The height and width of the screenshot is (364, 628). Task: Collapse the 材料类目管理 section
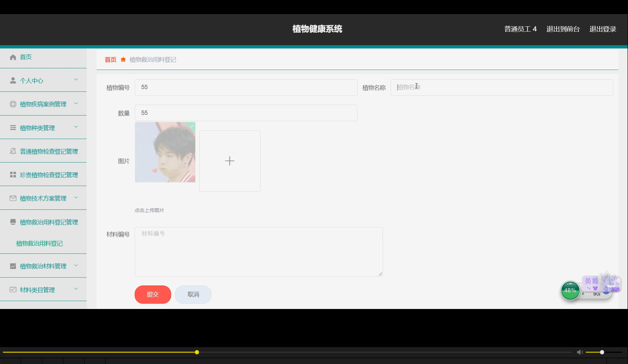click(x=75, y=289)
